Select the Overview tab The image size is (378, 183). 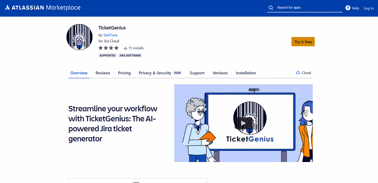tap(79, 73)
